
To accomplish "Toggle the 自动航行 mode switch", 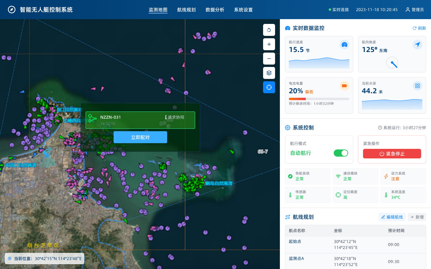I will (341, 153).
